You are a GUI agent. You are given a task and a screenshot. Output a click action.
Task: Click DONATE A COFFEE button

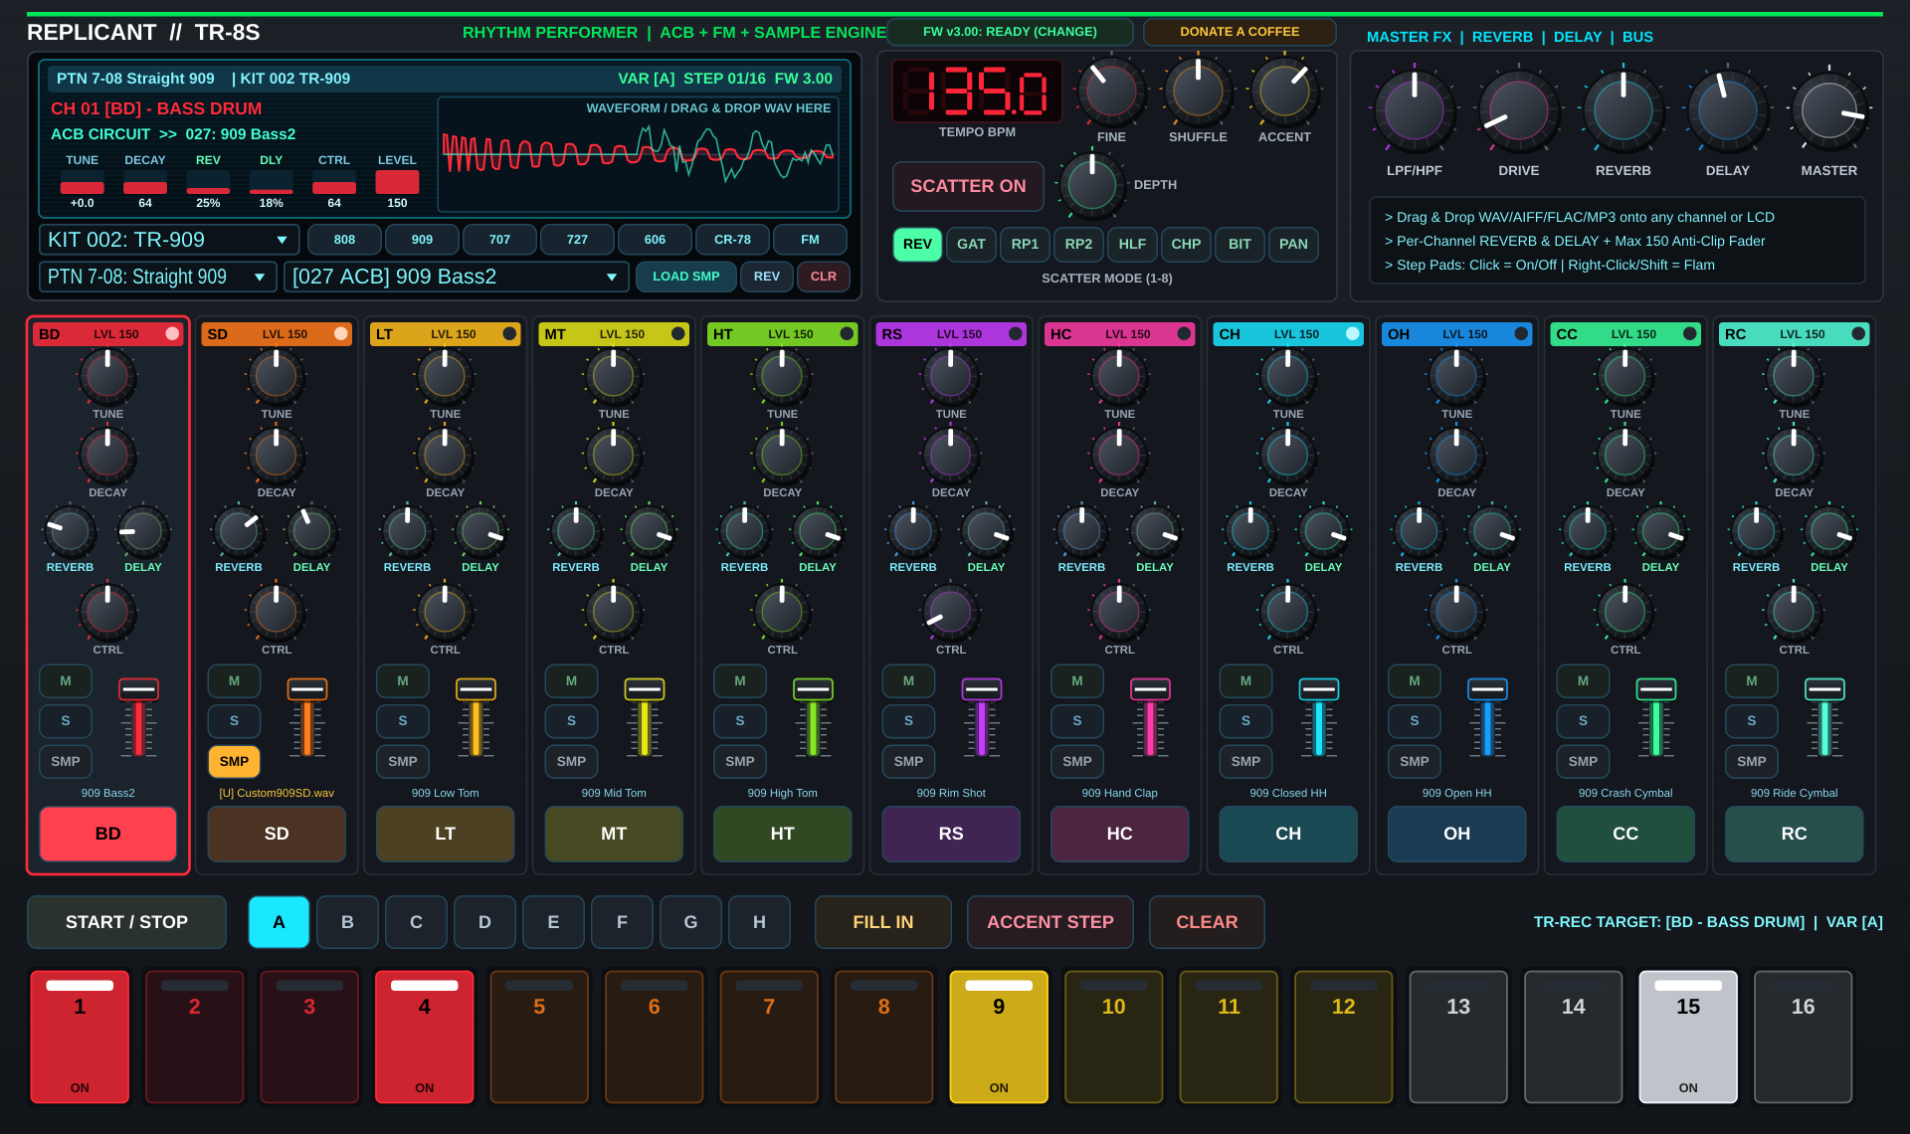coord(1240,32)
